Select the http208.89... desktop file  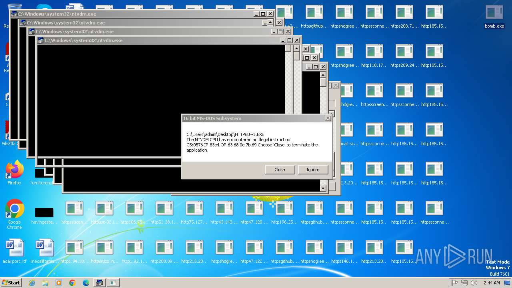click(x=164, y=252)
